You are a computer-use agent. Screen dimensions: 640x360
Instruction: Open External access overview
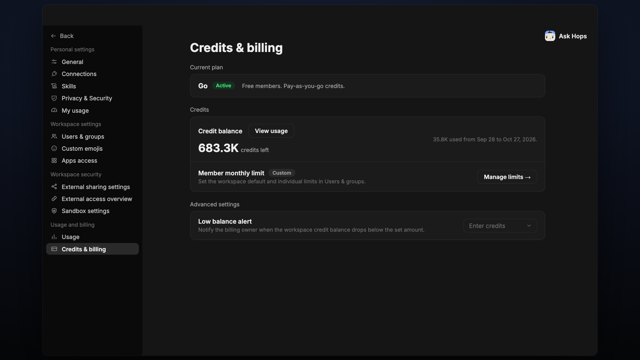tap(92, 199)
